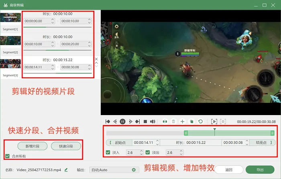Click the Segment[3] 时长 text 00:00:15.22
Image resolution: width=281 pixels, height=179 pixels.
(x=63, y=60)
